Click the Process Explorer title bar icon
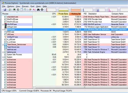 (3, 3)
